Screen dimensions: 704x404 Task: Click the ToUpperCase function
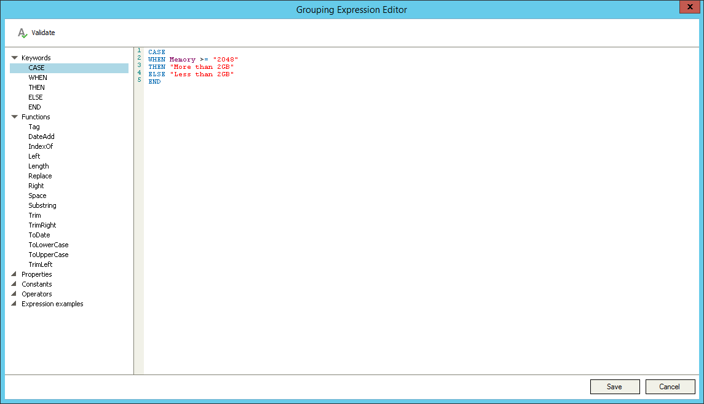[x=49, y=255]
